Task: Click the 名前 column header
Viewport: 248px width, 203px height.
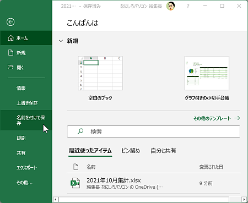Action: [x=91, y=167]
